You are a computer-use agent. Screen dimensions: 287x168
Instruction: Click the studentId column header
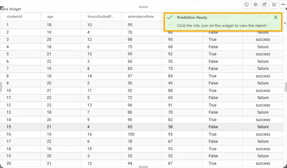pyautogui.click(x=14, y=17)
